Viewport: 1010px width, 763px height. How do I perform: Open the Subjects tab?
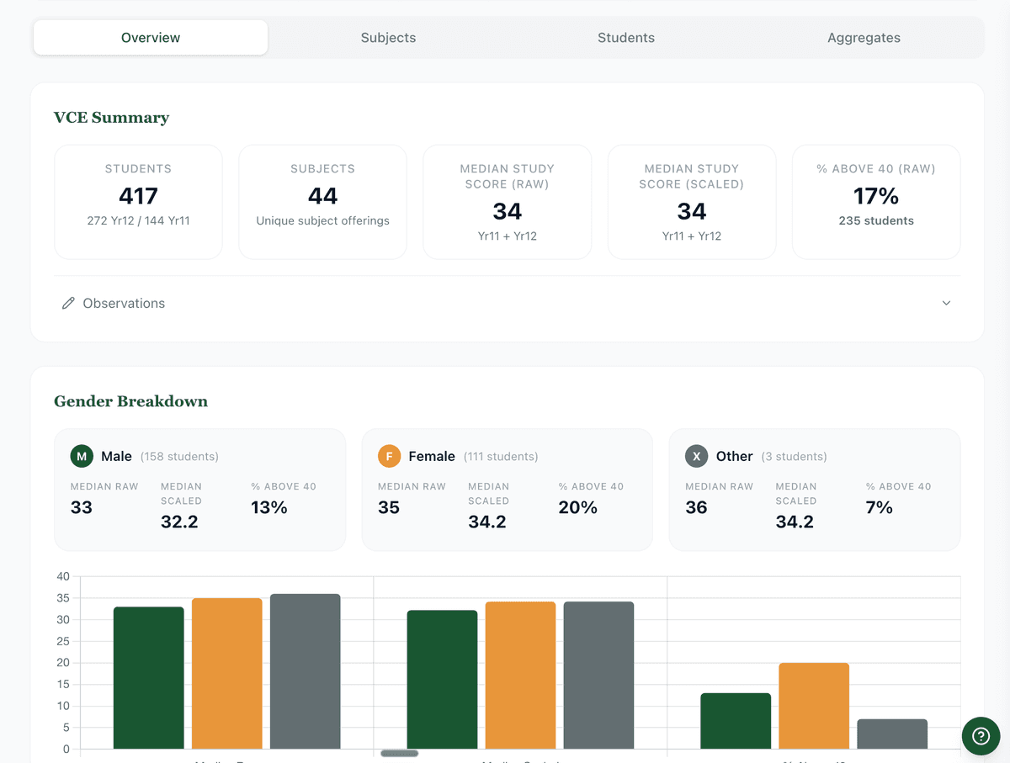click(388, 38)
